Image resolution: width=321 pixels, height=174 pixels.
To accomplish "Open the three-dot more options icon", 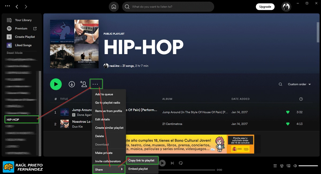I will (96, 84).
